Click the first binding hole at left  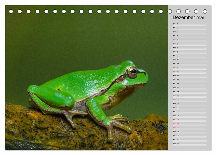click(x=11, y=12)
